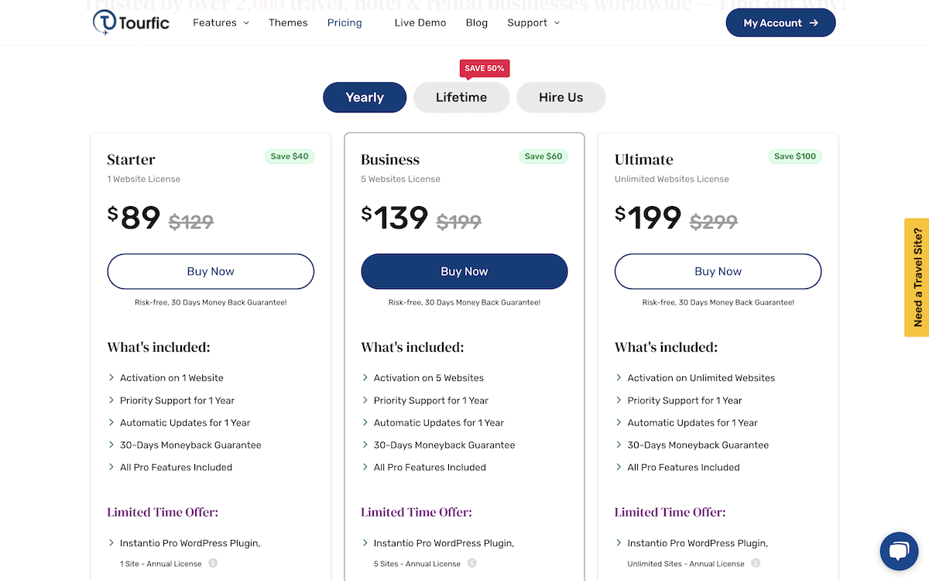Open the chat bubble widget
This screenshot has width=929, height=581.
pyautogui.click(x=899, y=552)
